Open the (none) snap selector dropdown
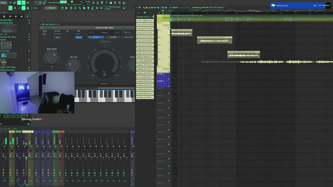Viewport: 333px width, 187px height. (x=37, y=8)
